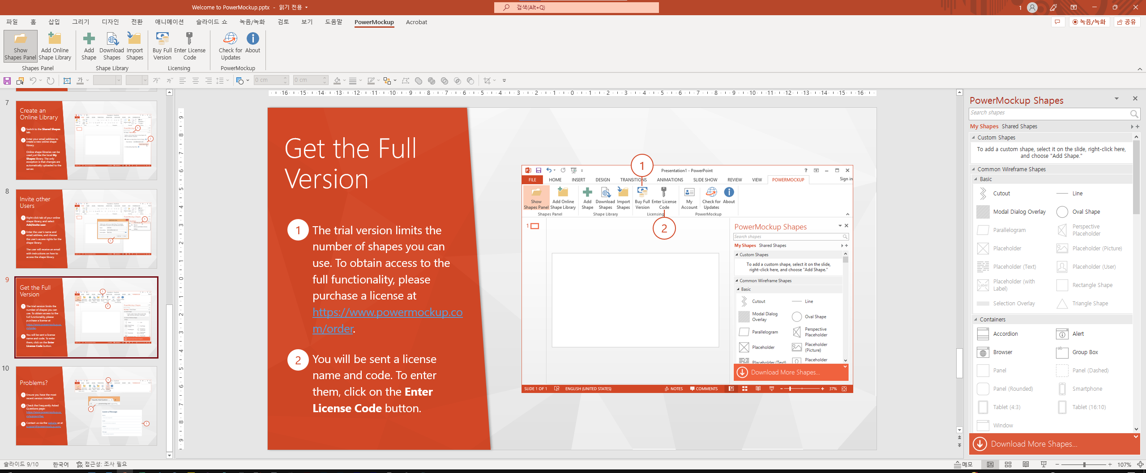1146x473 pixels.
Task: Open the font size combo box
Action: (x=137, y=80)
